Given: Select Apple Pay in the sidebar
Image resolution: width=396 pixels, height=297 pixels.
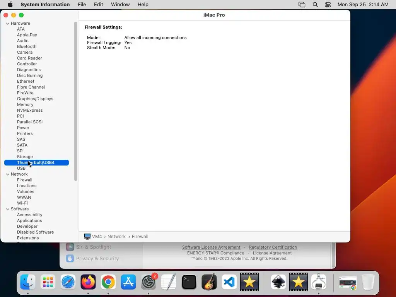Looking at the screenshot, I should tap(27, 35).
